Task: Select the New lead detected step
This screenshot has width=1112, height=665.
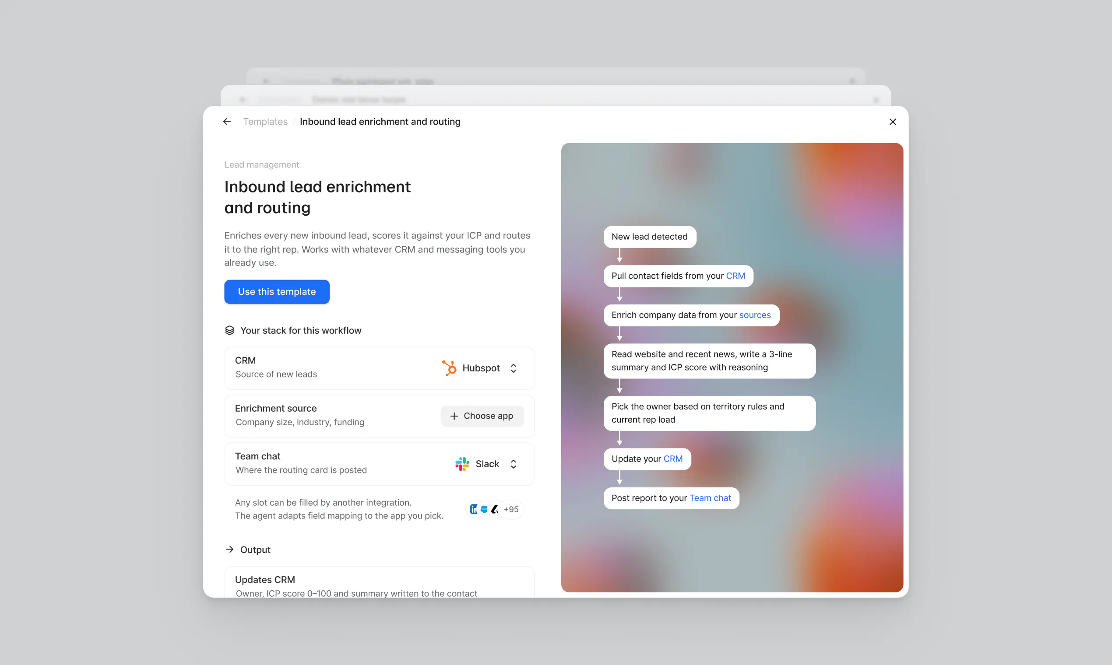Action: (x=649, y=236)
